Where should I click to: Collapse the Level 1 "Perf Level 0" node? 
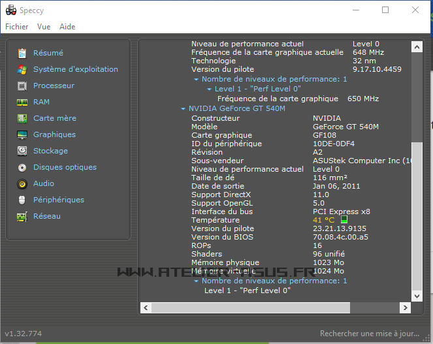(209, 89)
